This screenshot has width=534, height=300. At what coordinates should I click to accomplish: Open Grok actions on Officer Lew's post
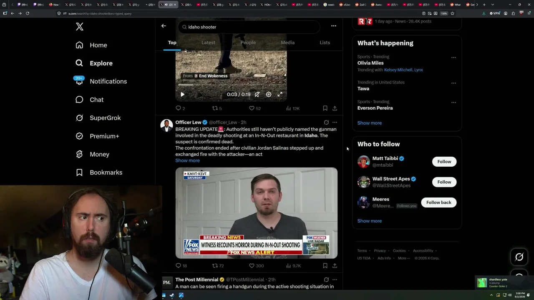click(x=326, y=122)
